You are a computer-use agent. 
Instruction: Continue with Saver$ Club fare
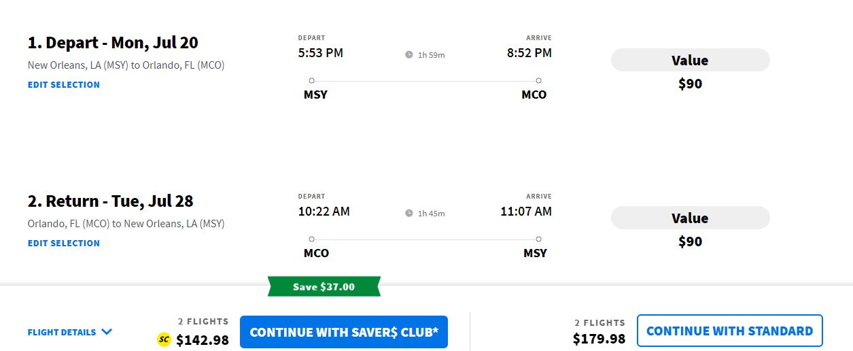[343, 332]
